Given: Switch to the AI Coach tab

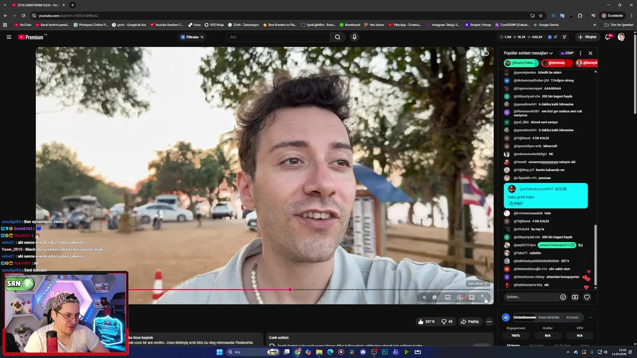Looking at the screenshot, I should [x=572, y=317].
